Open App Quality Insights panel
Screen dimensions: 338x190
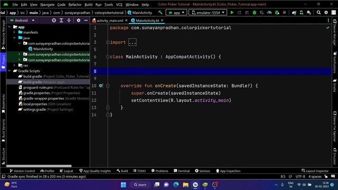(x=95, y=171)
